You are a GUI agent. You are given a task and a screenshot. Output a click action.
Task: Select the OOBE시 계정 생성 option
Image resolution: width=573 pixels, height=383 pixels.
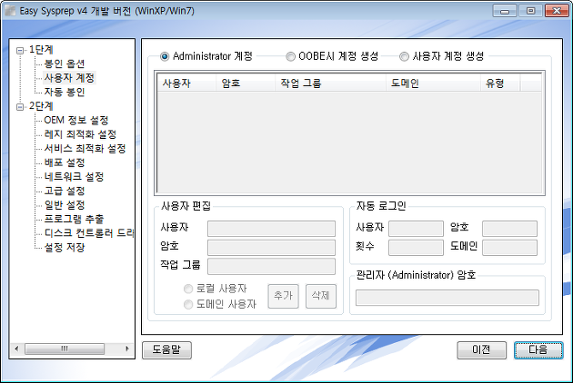pos(290,56)
